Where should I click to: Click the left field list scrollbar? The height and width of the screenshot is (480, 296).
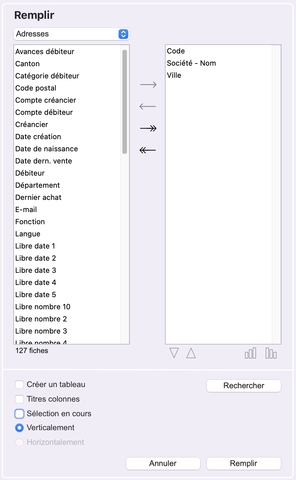[x=125, y=102]
